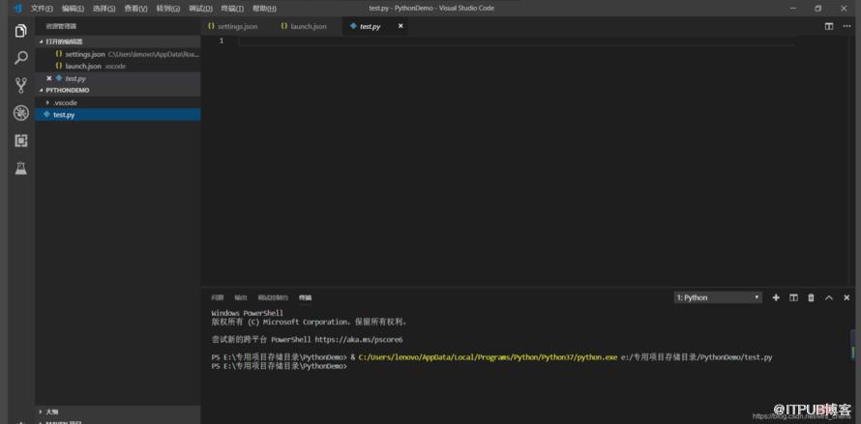Collapse the PYTHONDEMO folder section
The width and height of the screenshot is (861, 424).
click(x=118, y=90)
